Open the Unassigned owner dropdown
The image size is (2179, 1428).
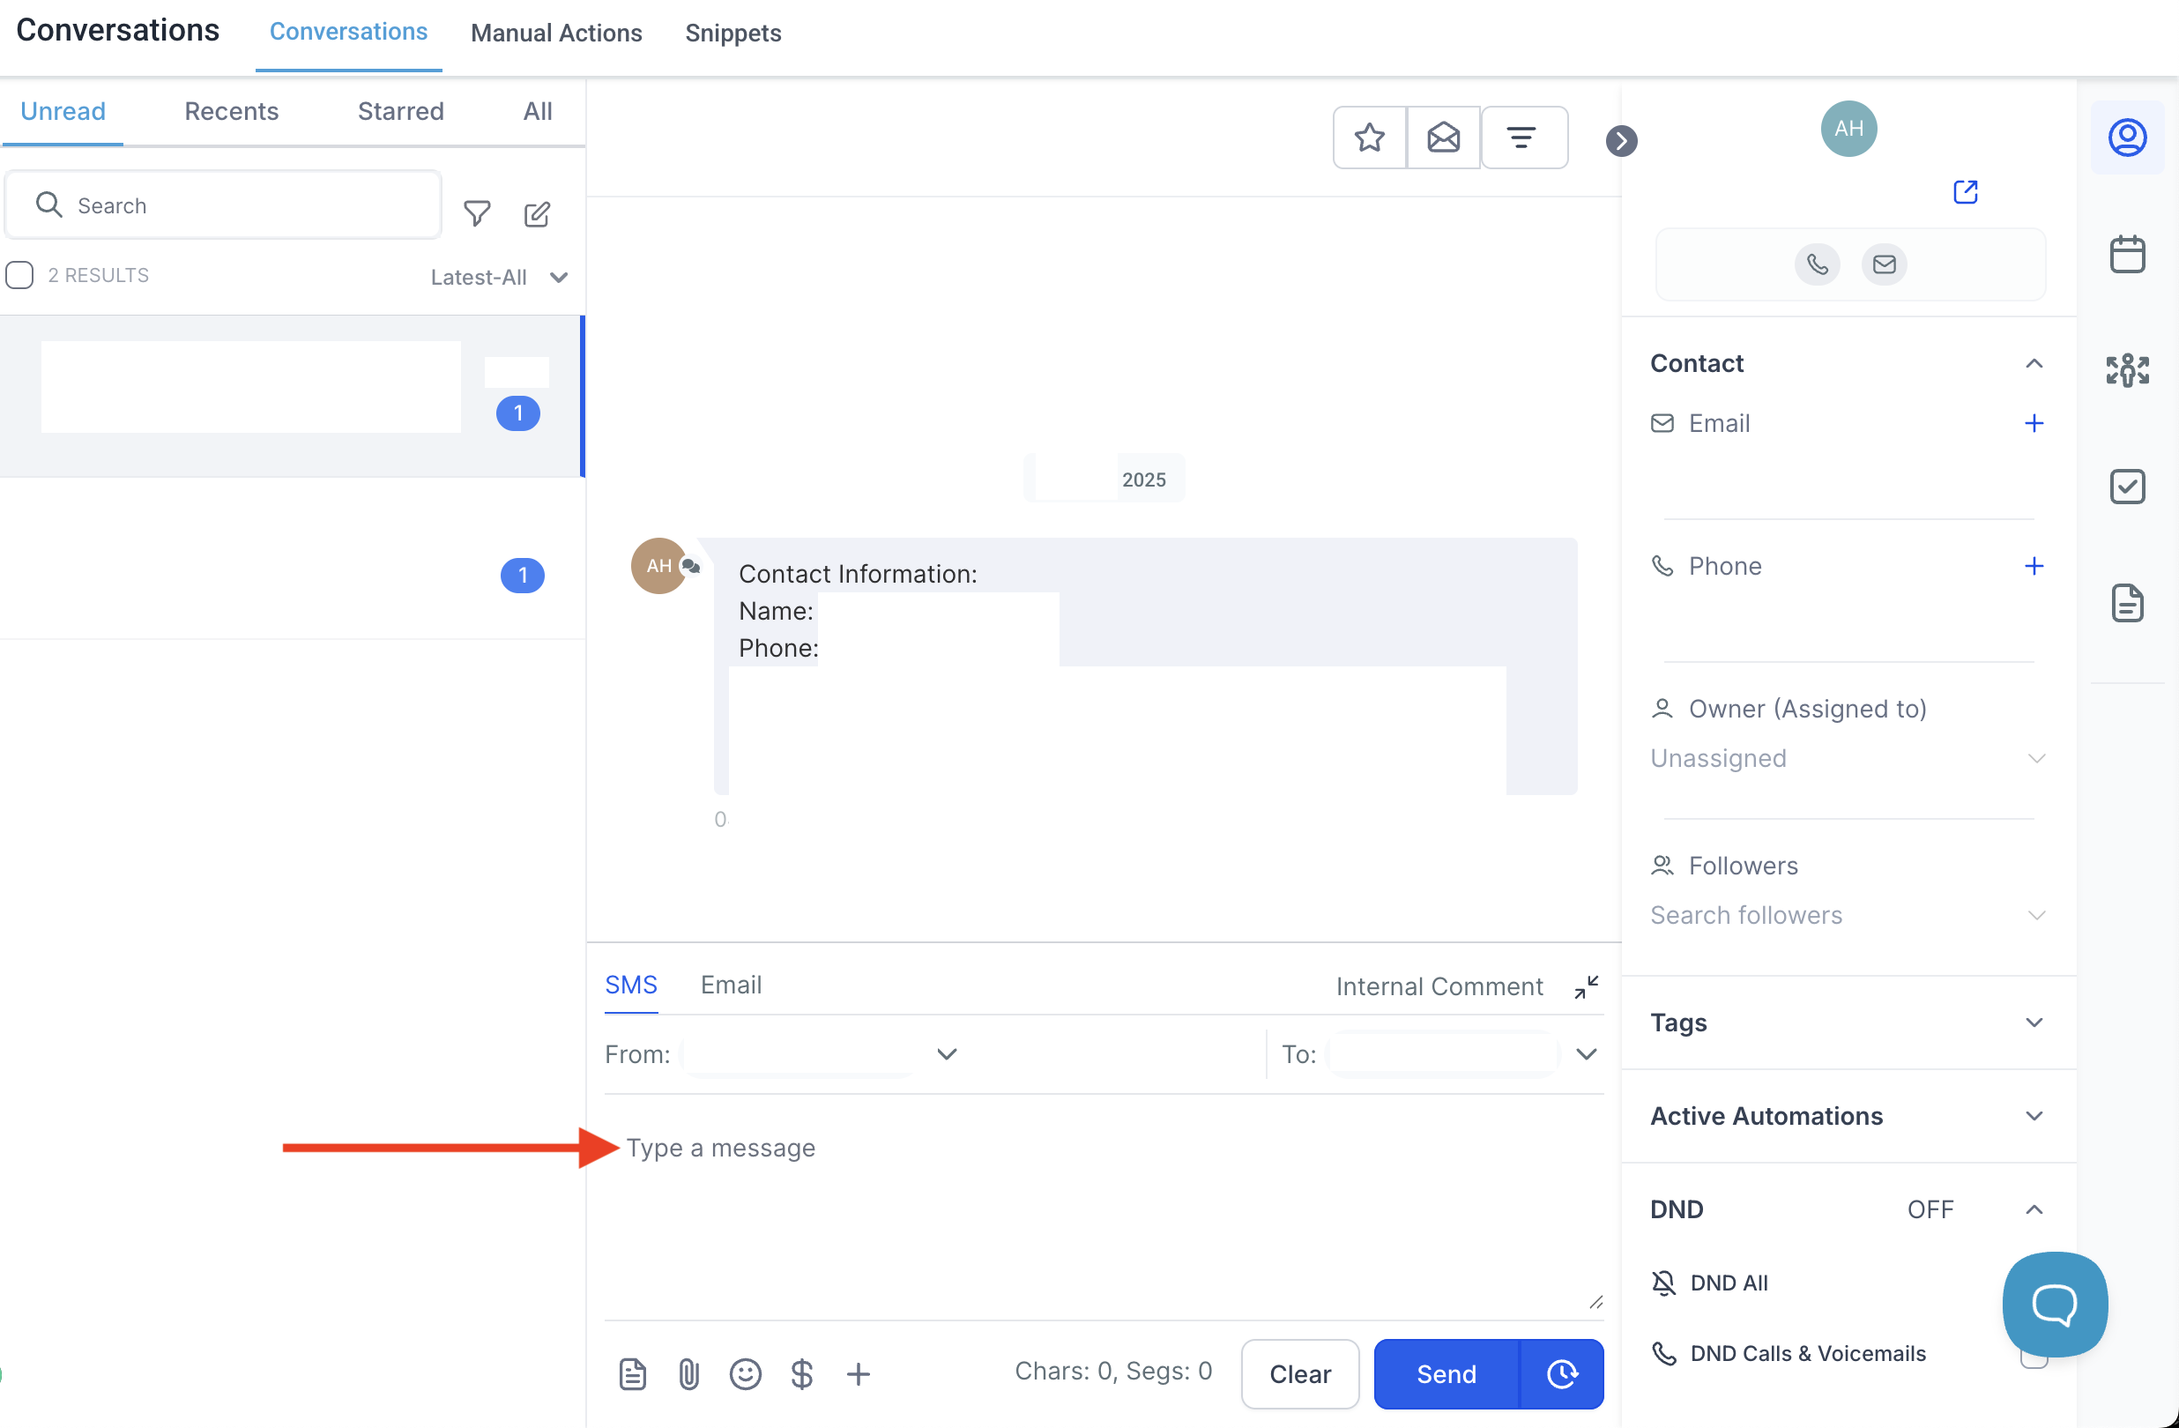(1848, 758)
